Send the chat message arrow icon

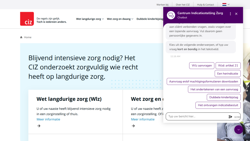pyautogui.click(x=230, y=117)
